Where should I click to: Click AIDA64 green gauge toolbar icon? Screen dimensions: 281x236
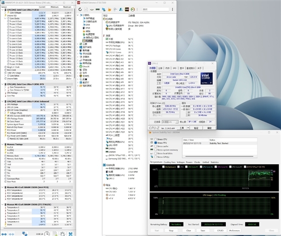pyautogui.click(x=133, y=9)
